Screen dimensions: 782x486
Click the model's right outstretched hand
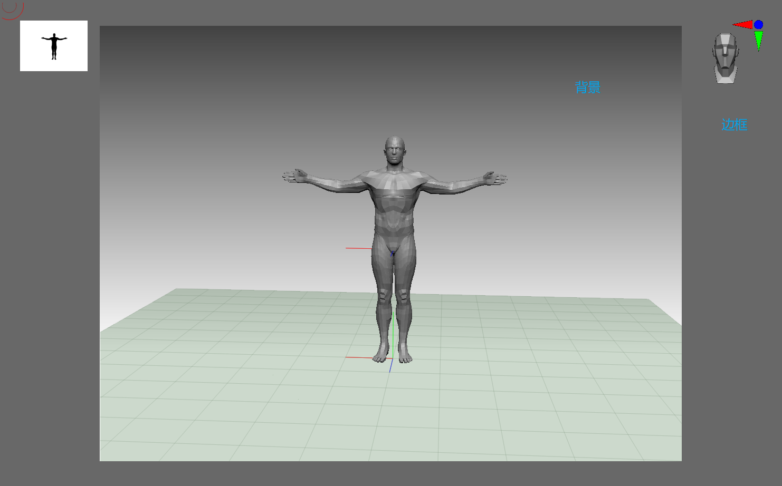[295, 176]
